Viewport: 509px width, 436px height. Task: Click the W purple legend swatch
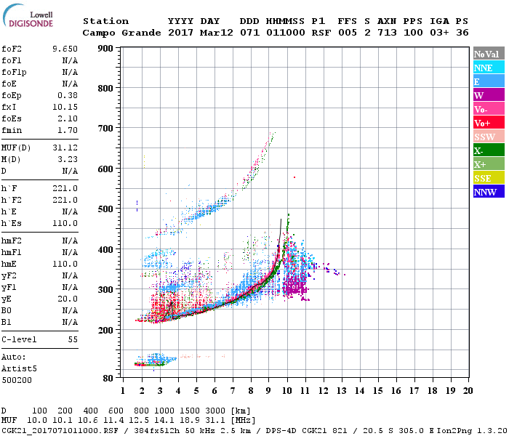click(489, 95)
